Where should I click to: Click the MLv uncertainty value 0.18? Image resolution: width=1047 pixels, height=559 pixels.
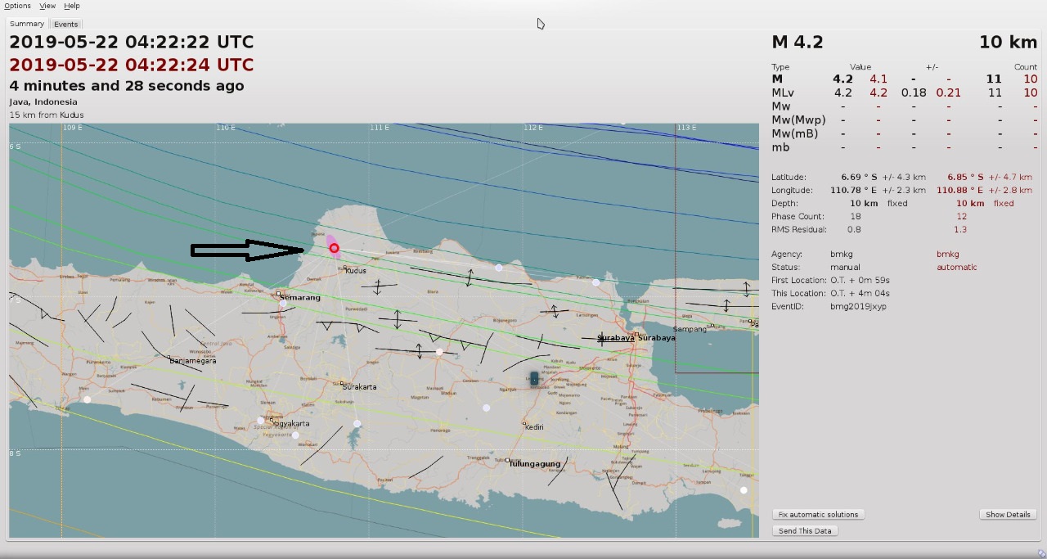[x=914, y=93]
